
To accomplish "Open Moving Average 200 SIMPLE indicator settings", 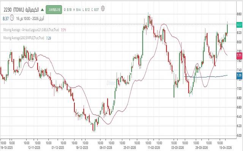I will coord(24,38).
